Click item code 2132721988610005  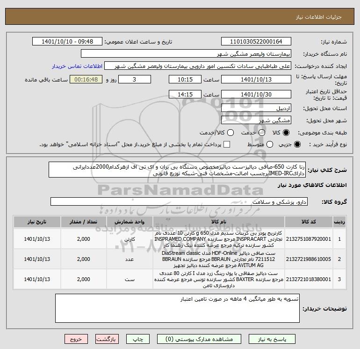click(x=309, y=259)
